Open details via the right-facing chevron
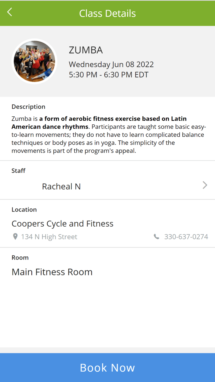 [x=205, y=185]
